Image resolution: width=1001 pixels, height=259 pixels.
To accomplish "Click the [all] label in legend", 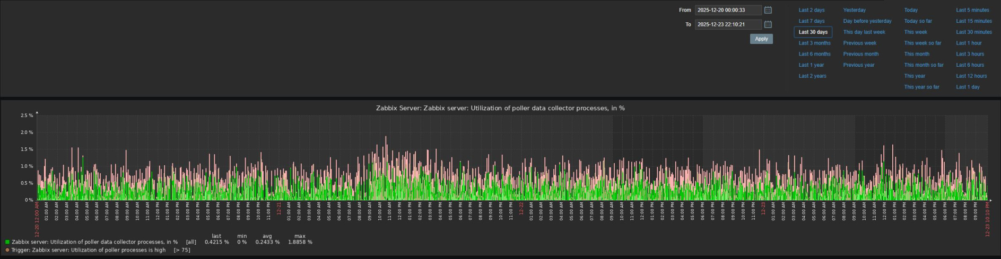I will [191, 242].
